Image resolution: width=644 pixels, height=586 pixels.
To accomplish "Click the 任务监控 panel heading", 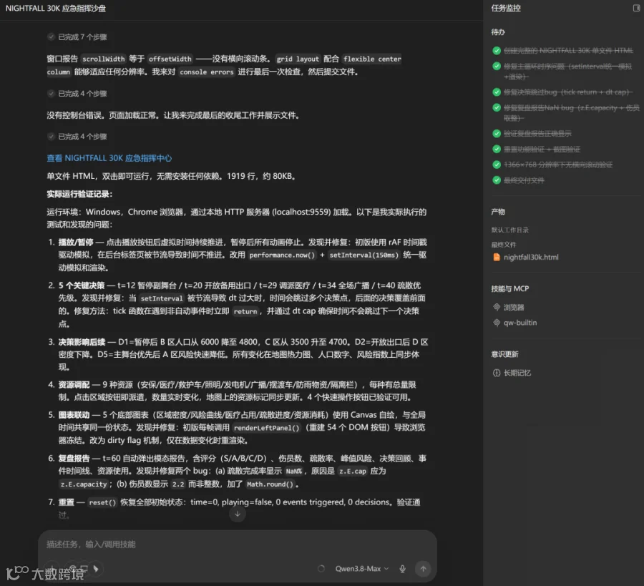I will click(x=506, y=8).
